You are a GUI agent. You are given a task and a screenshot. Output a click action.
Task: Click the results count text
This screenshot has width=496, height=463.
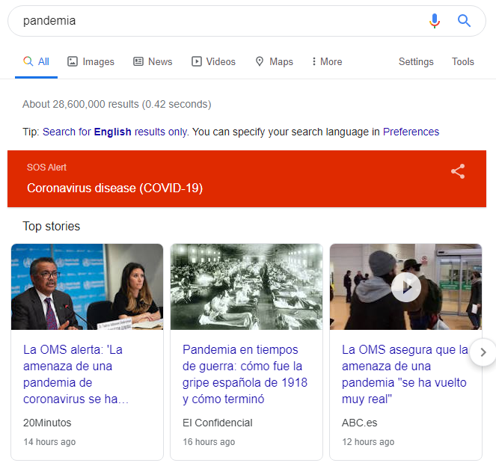[x=117, y=104]
